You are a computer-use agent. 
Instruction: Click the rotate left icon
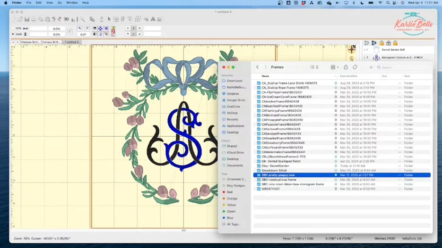pyautogui.click(x=80, y=28)
